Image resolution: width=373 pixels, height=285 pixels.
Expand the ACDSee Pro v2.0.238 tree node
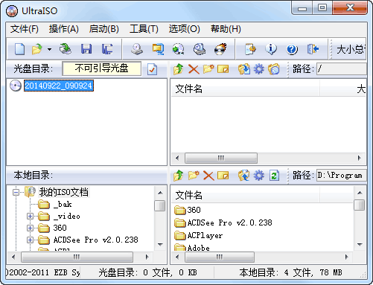(30, 240)
